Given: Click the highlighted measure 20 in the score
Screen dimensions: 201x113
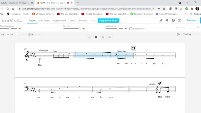Looking at the screenshot, I should [104, 55].
